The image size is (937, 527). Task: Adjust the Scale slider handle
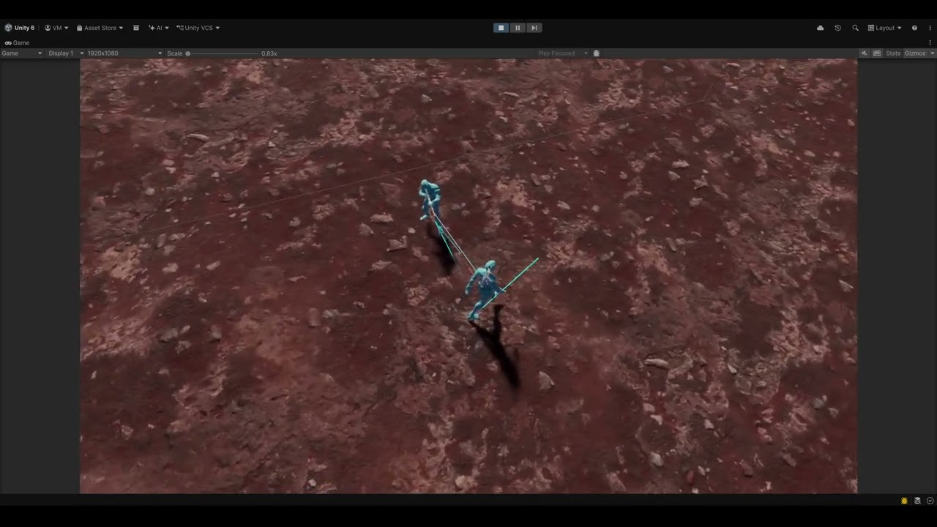coord(188,53)
